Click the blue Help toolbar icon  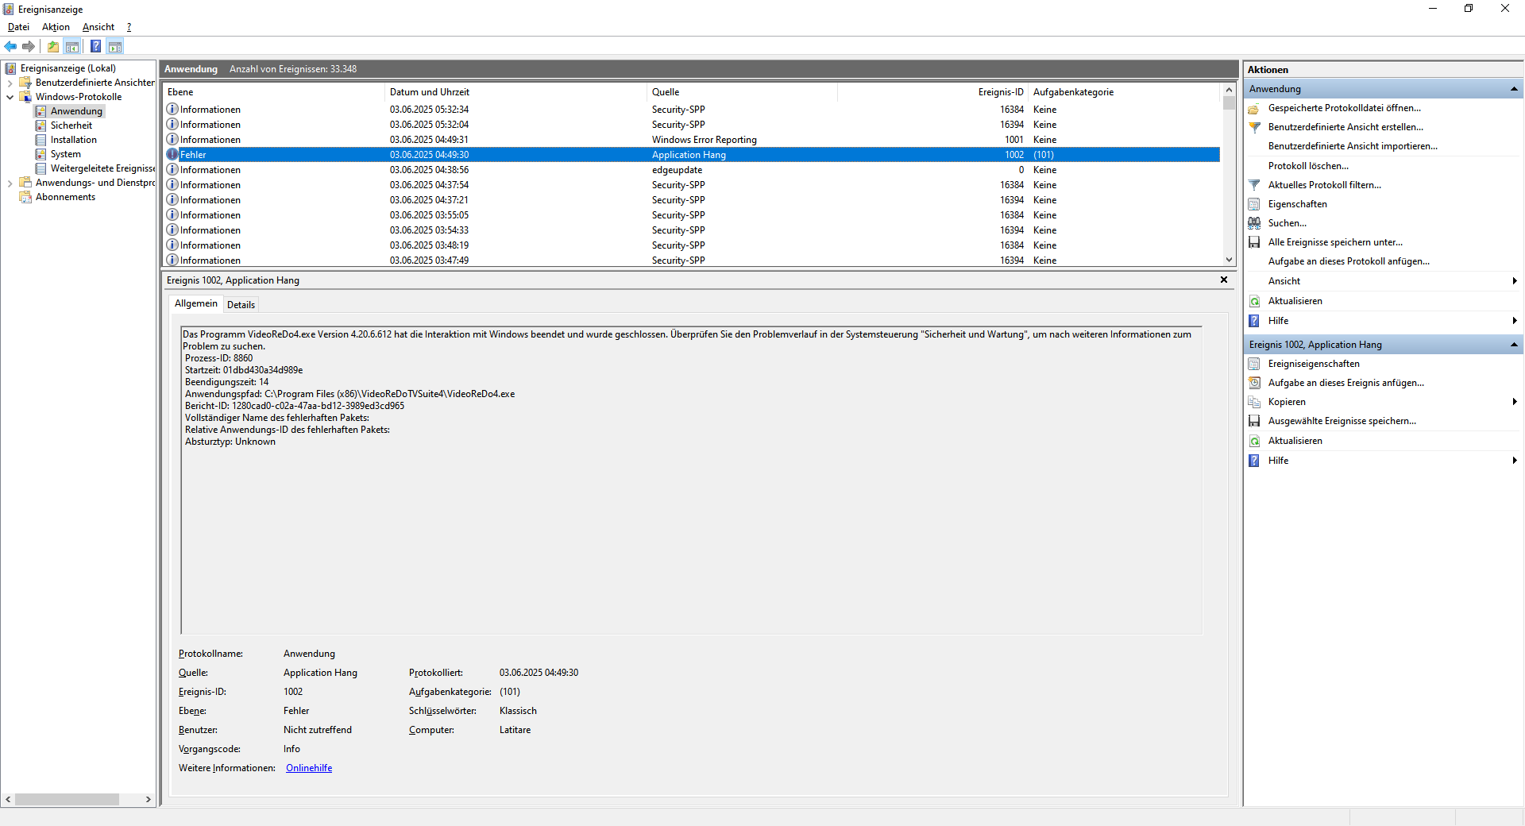(95, 46)
